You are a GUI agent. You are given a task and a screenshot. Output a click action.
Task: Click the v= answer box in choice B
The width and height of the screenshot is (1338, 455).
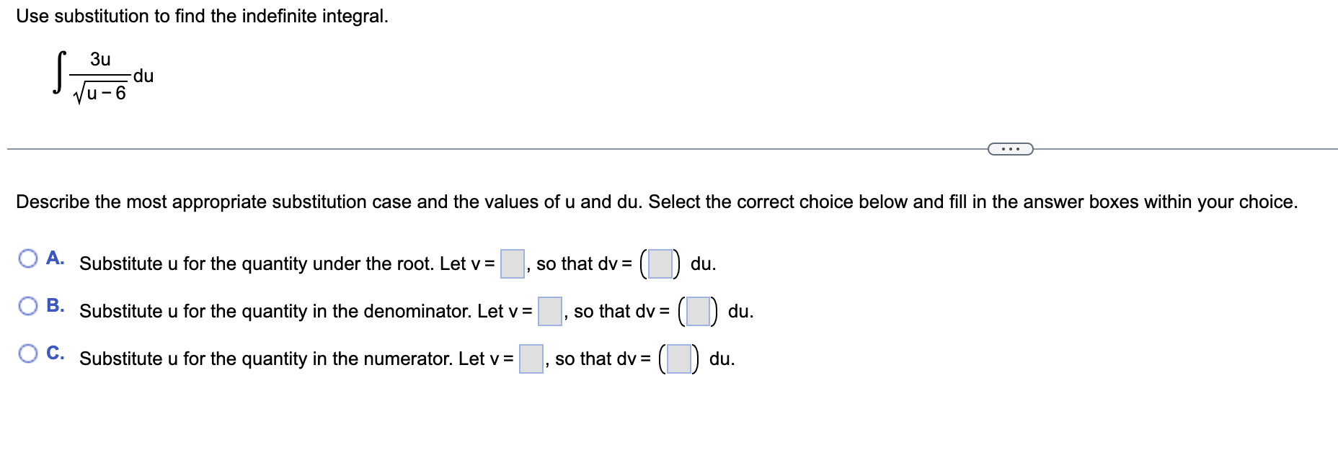[550, 311]
